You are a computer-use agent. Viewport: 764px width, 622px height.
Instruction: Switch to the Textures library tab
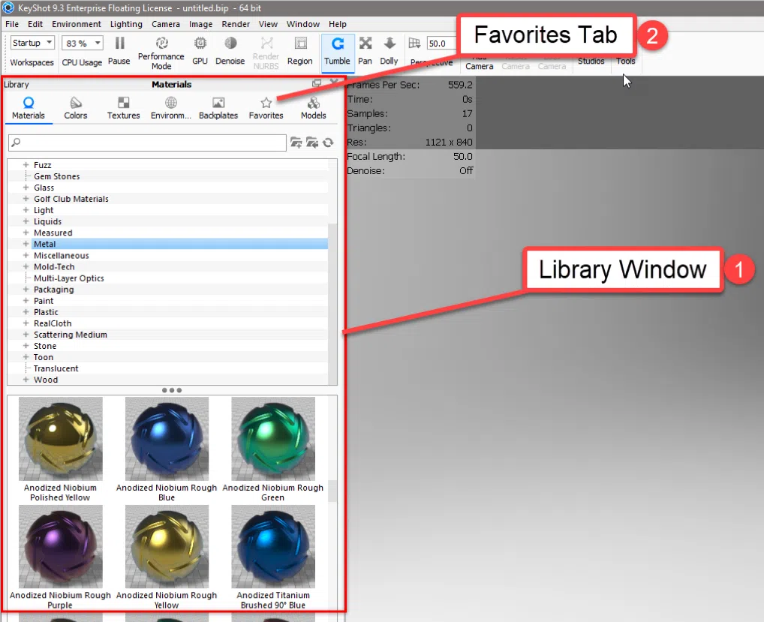click(x=123, y=108)
